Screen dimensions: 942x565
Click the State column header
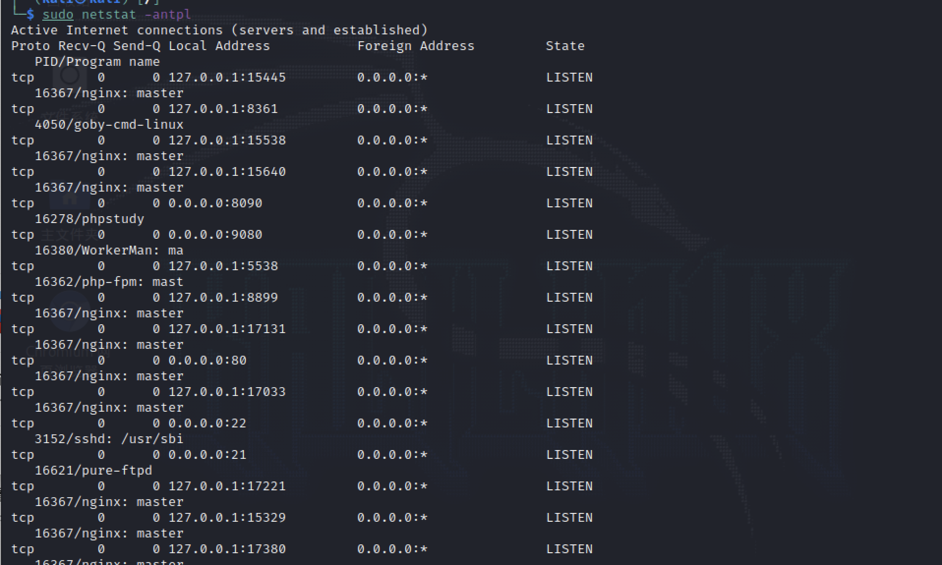pyautogui.click(x=565, y=46)
